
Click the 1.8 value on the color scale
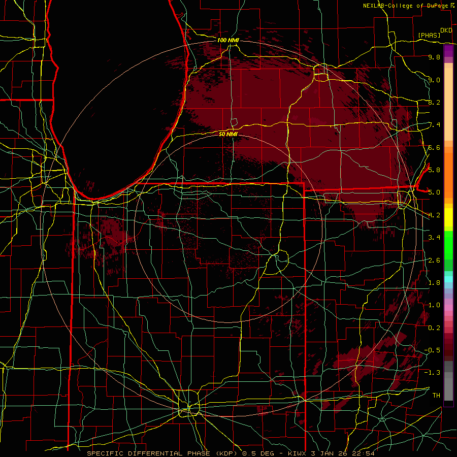click(434, 282)
